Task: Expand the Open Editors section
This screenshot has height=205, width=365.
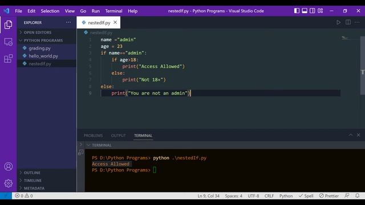Action: 47,32
